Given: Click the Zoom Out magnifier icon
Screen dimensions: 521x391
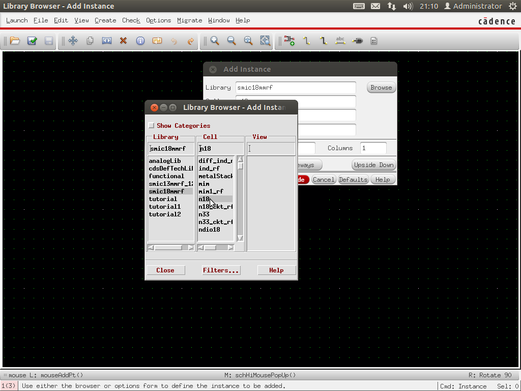Looking at the screenshot, I should [x=231, y=41].
